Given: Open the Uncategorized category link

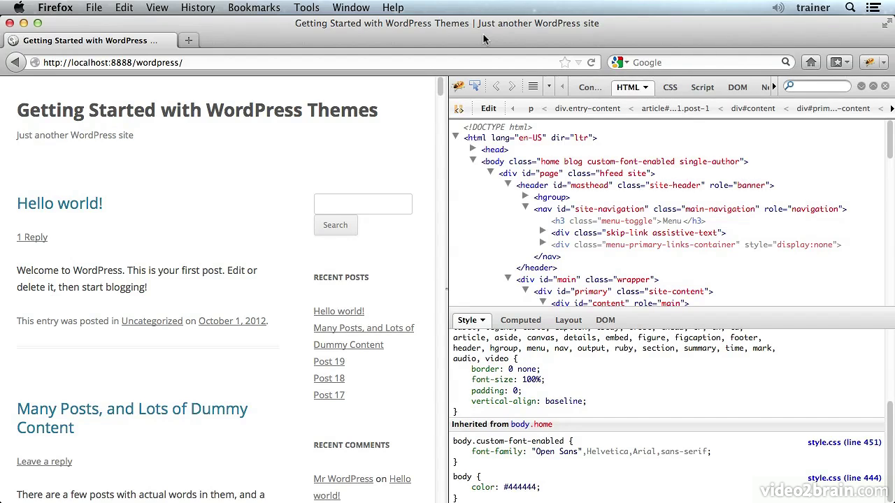Looking at the screenshot, I should point(152,321).
